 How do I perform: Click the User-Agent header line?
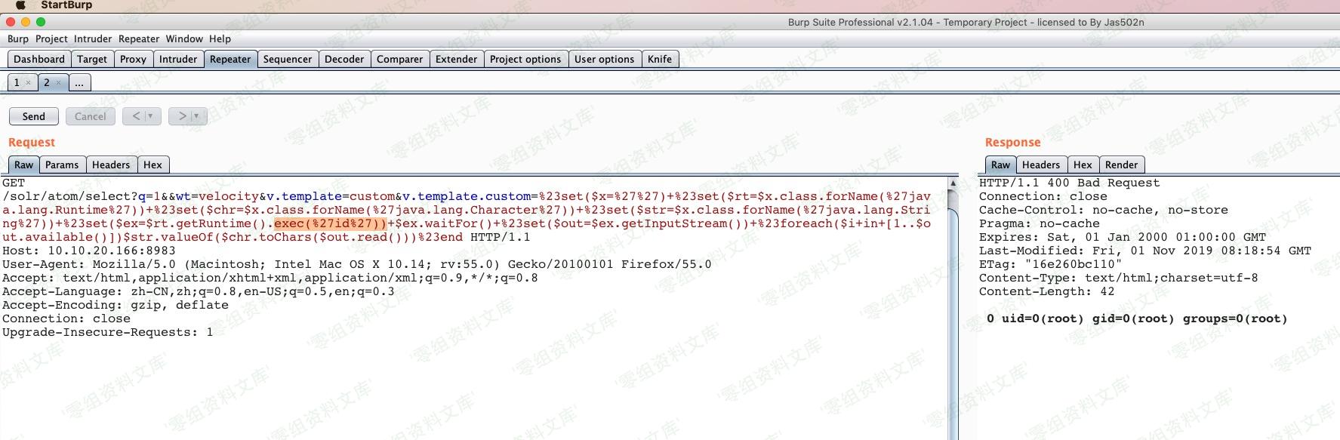[357, 264]
